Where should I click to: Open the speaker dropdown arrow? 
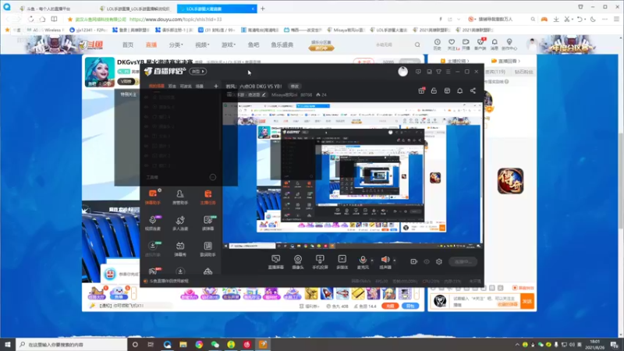[395, 261]
